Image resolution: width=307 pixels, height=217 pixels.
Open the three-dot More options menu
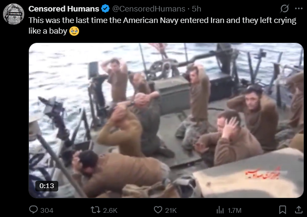tap(298, 9)
